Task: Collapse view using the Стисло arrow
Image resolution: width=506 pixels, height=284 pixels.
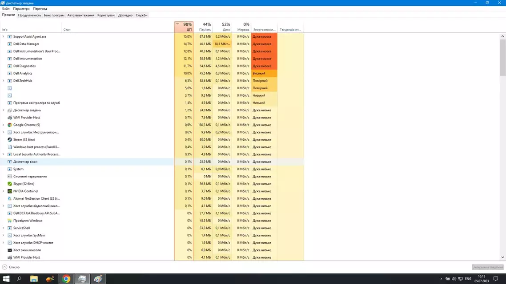Action: pos(4,267)
